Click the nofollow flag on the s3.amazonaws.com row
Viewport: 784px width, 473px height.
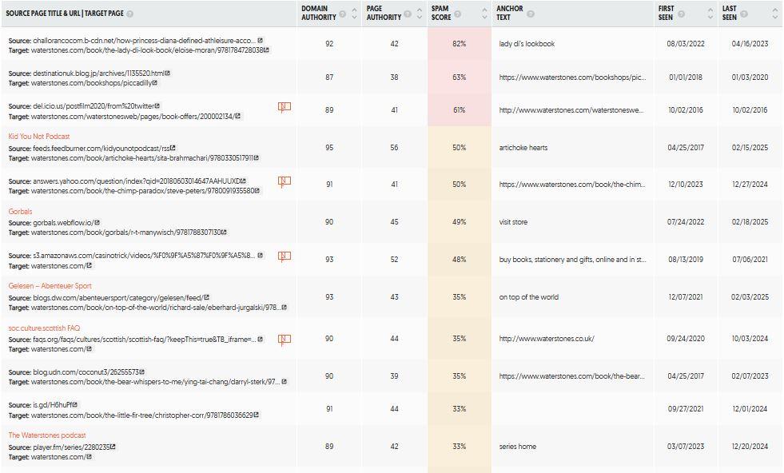(x=284, y=256)
